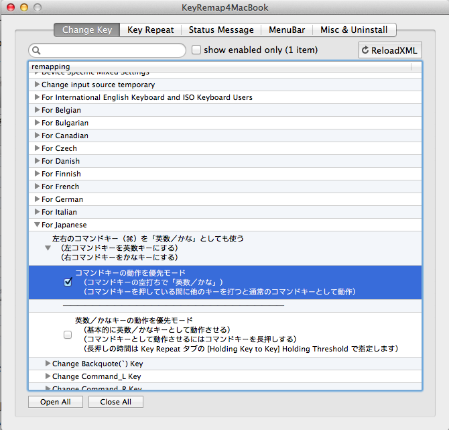Expand Change Backquote(`) Key triangle
The image size is (449, 430).
(48, 364)
